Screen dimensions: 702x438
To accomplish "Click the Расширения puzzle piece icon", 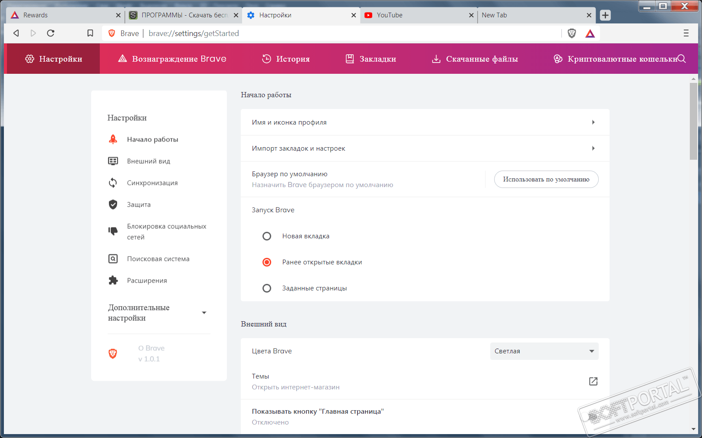I will pos(113,280).
